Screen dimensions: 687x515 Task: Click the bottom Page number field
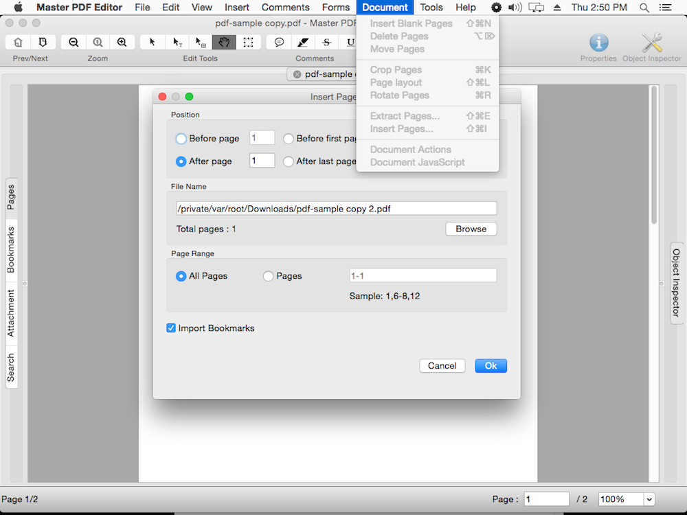click(x=546, y=499)
